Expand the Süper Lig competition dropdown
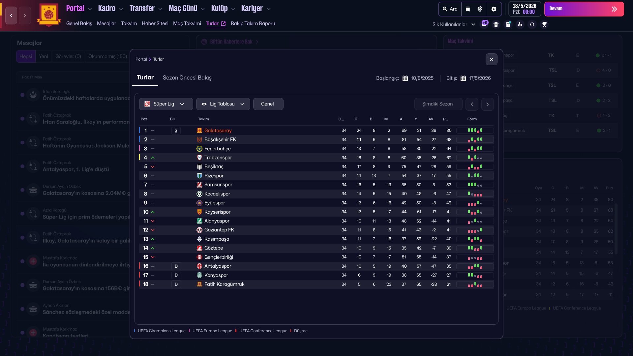This screenshot has height=356, width=633. tap(166, 104)
